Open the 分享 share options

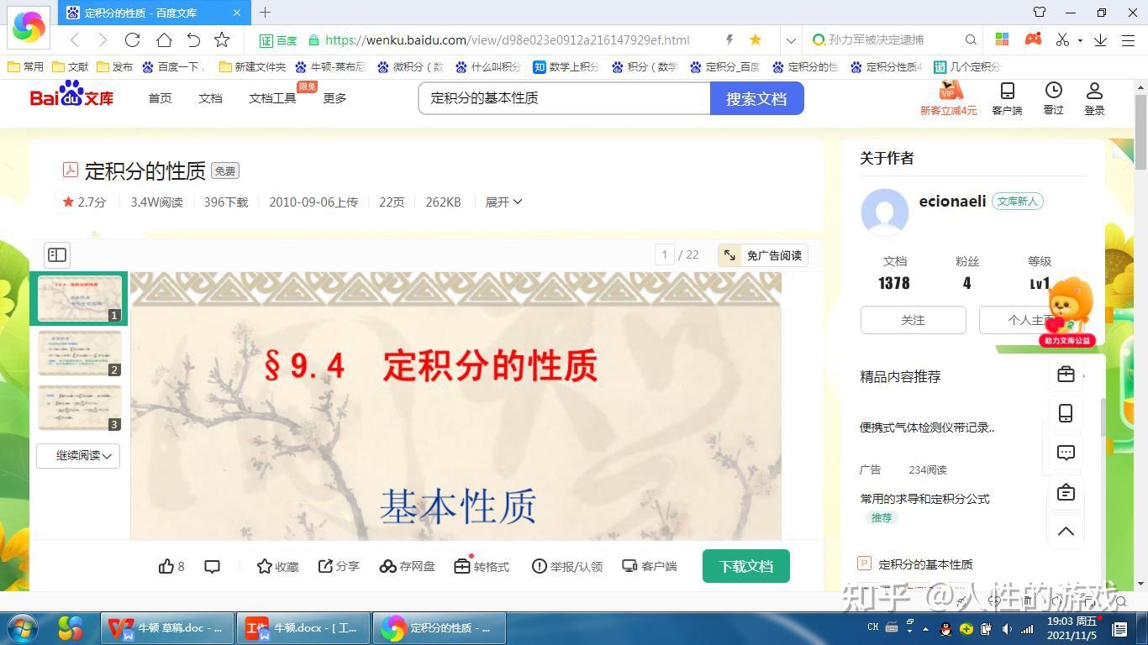click(338, 566)
